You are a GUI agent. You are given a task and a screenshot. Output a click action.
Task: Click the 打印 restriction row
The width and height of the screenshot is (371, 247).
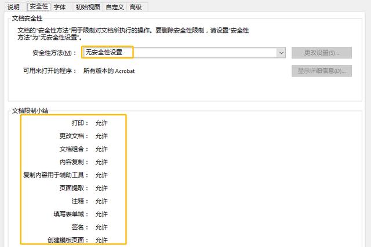pyautogui.click(x=89, y=123)
